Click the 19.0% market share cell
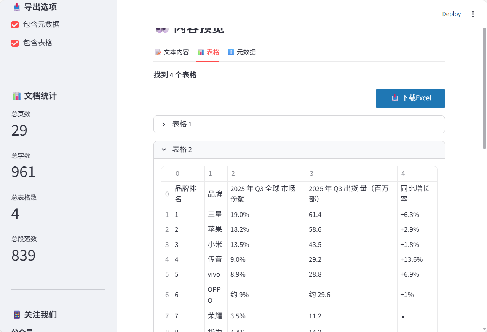The image size is (487, 332). [x=267, y=215]
